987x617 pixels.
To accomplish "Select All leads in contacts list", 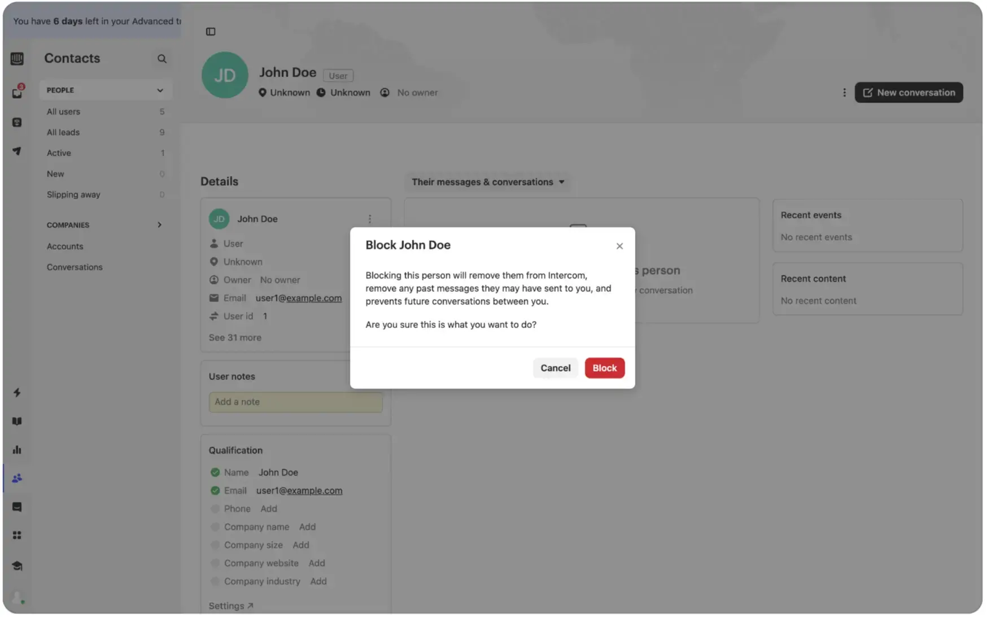I will point(63,132).
